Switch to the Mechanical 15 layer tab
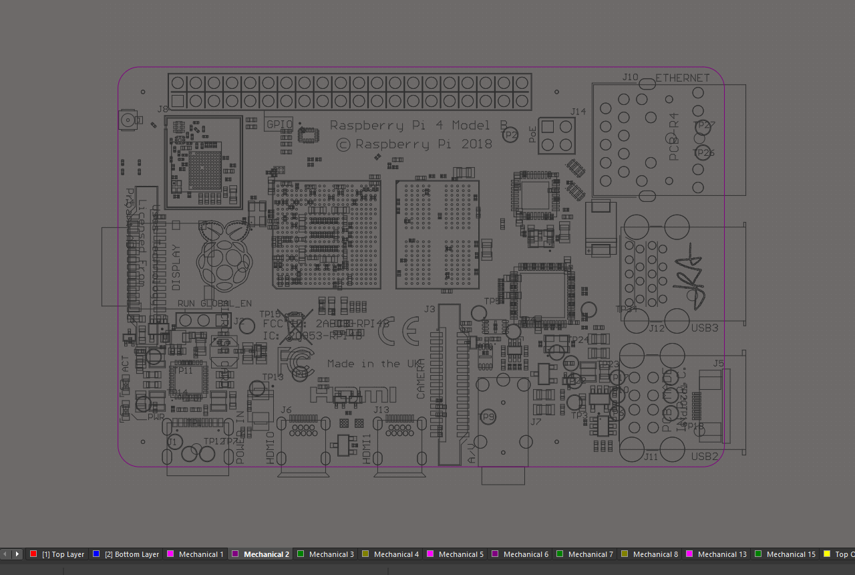The height and width of the screenshot is (575, 855). 790,554
